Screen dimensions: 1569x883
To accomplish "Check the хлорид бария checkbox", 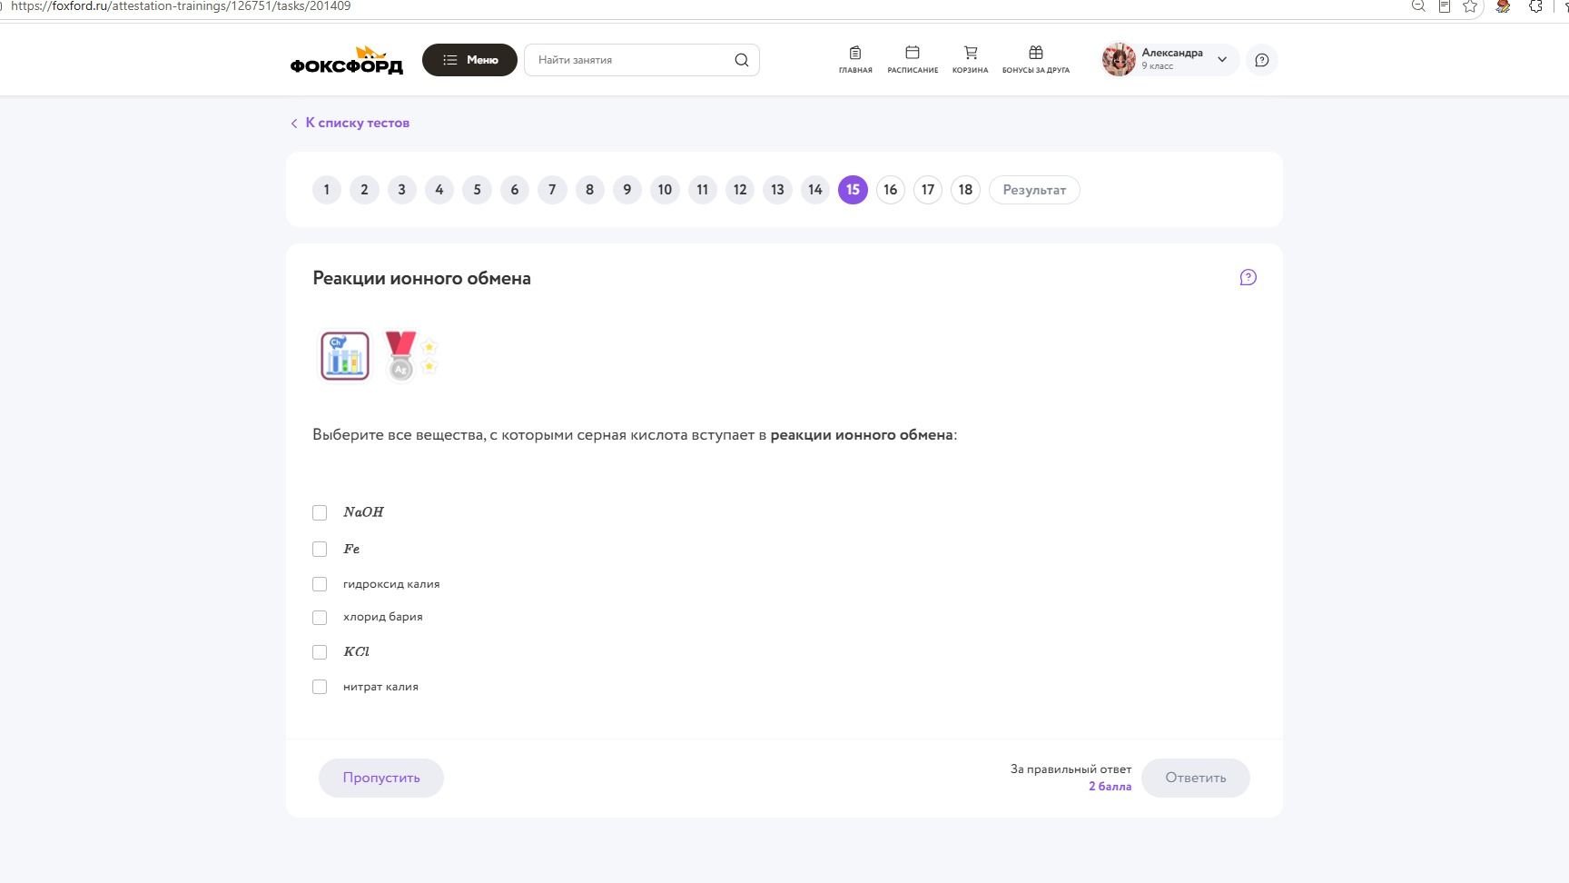I will click(320, 618).
